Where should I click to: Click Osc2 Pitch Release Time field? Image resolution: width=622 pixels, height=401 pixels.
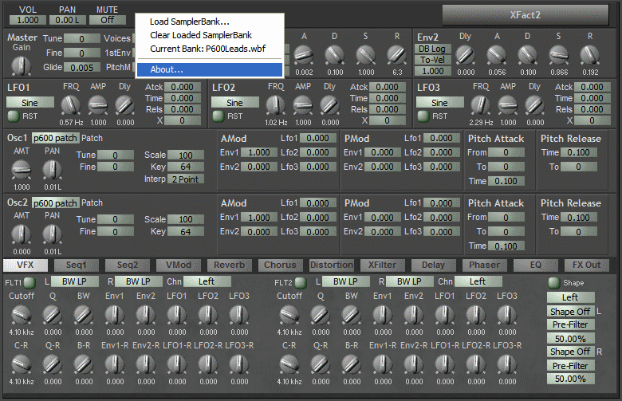tap(578, 218)
